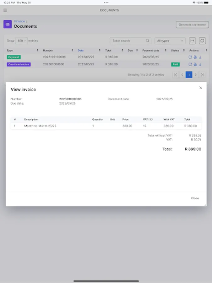Sort table by Due column
This screenshot has height=283, width=212.
click(133, 50)
